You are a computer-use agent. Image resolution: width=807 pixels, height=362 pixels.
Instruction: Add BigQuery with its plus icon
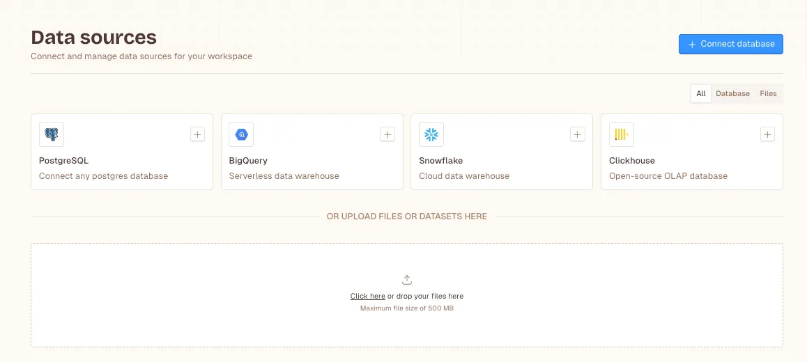(387, 135)
